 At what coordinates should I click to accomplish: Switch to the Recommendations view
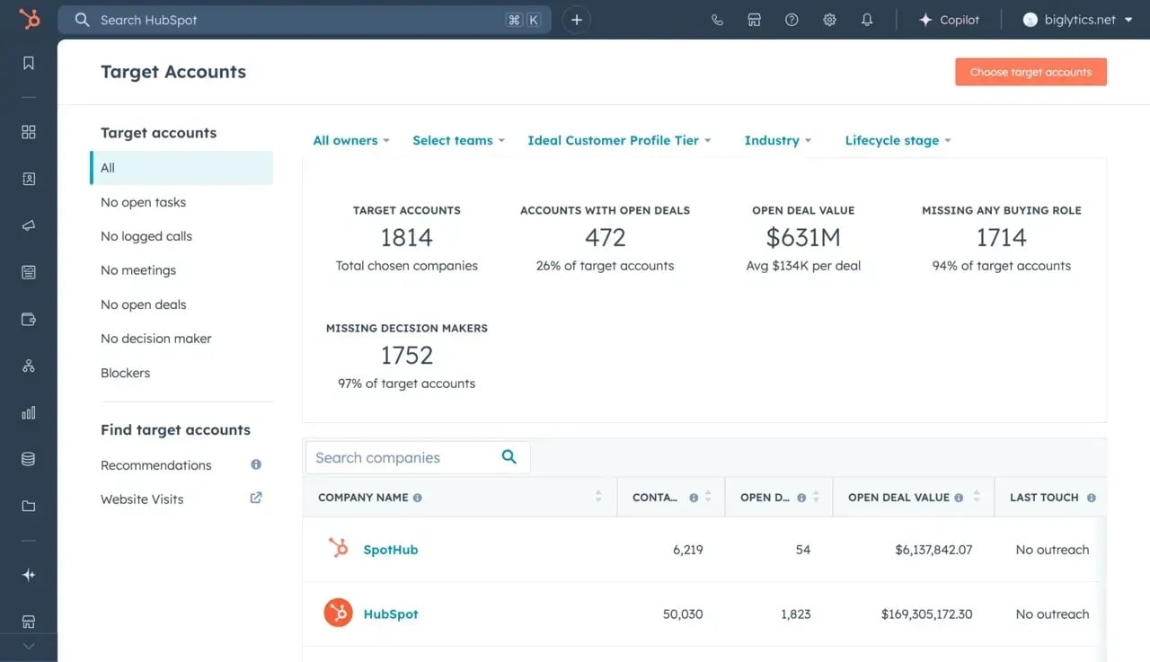pos(155,464)
